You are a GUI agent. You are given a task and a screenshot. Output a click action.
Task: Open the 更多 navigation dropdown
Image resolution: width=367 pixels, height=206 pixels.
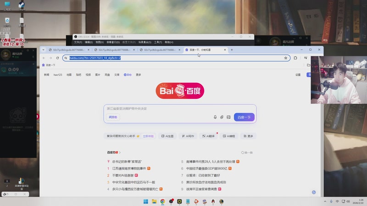pyautogui.click(x=139, y=75)
